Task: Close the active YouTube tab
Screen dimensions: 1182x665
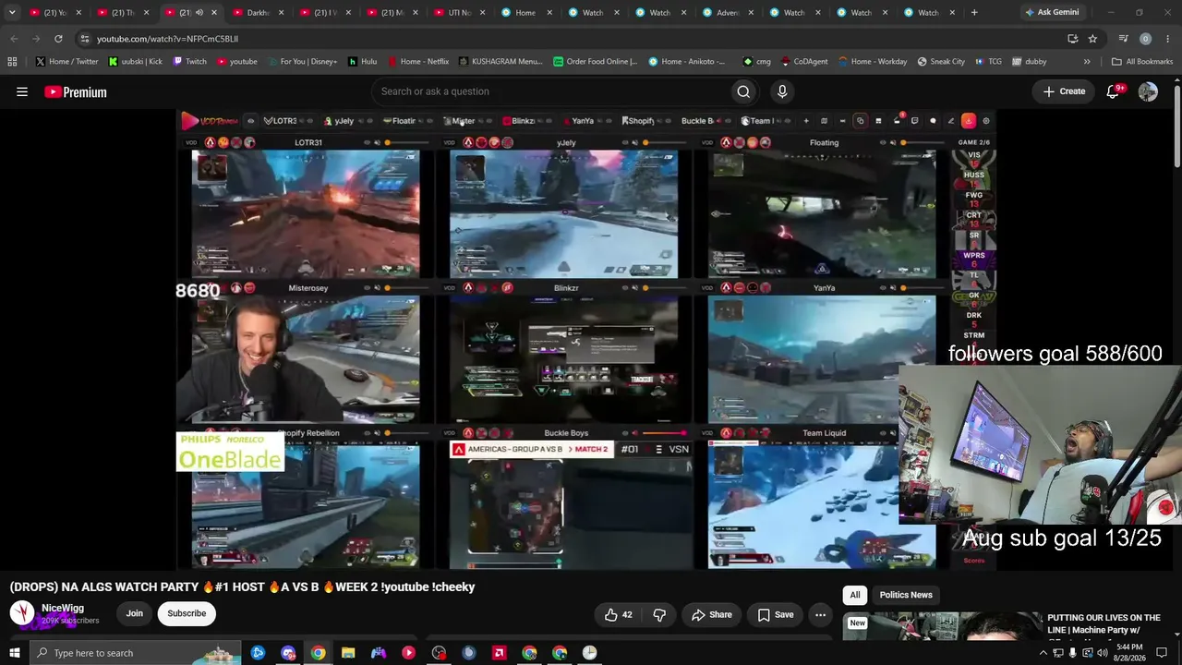Action: click(x=214, y=13)
